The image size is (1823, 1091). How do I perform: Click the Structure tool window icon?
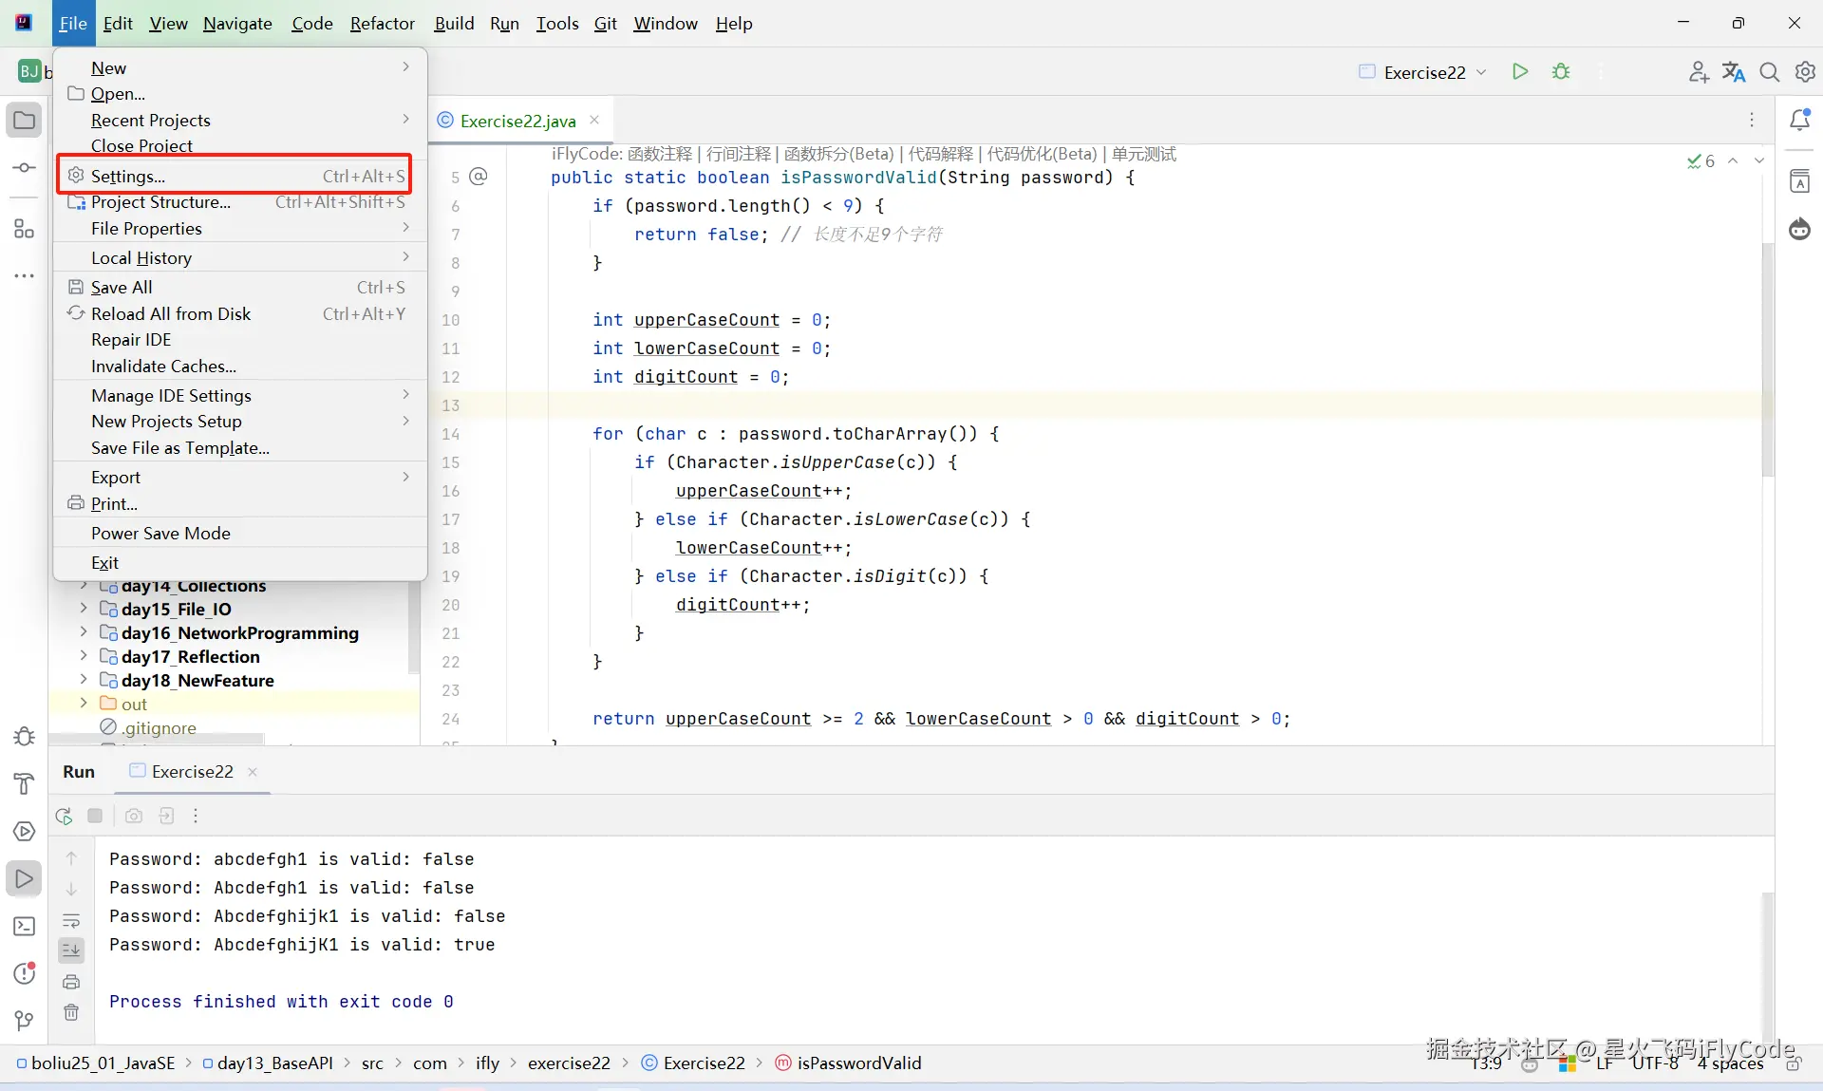24,229
